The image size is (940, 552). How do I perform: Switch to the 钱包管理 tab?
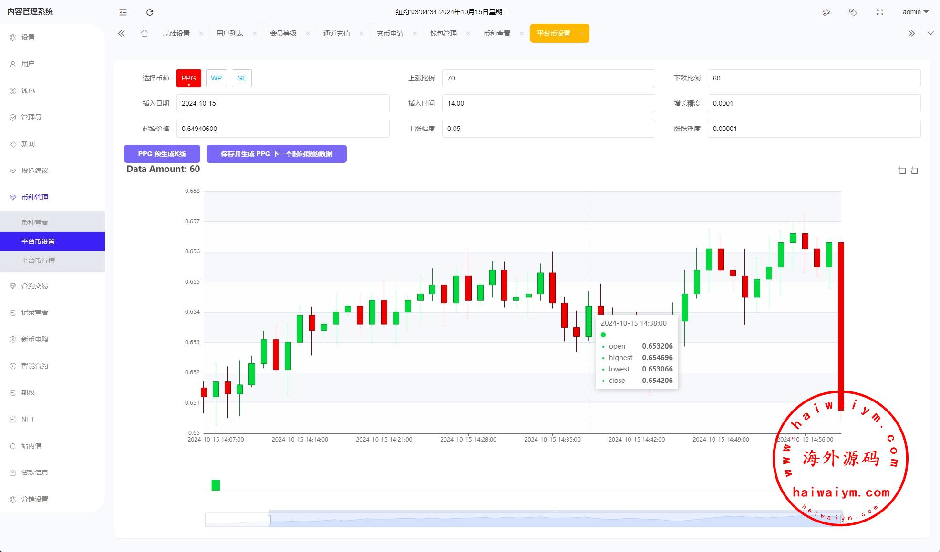click(443, 33)
